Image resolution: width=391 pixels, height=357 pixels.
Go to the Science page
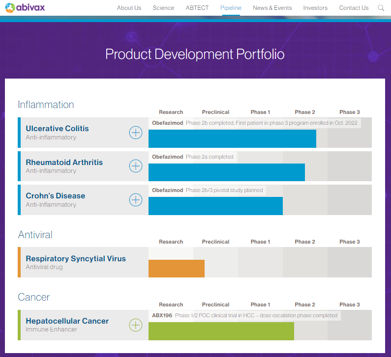tap(163, 8)
